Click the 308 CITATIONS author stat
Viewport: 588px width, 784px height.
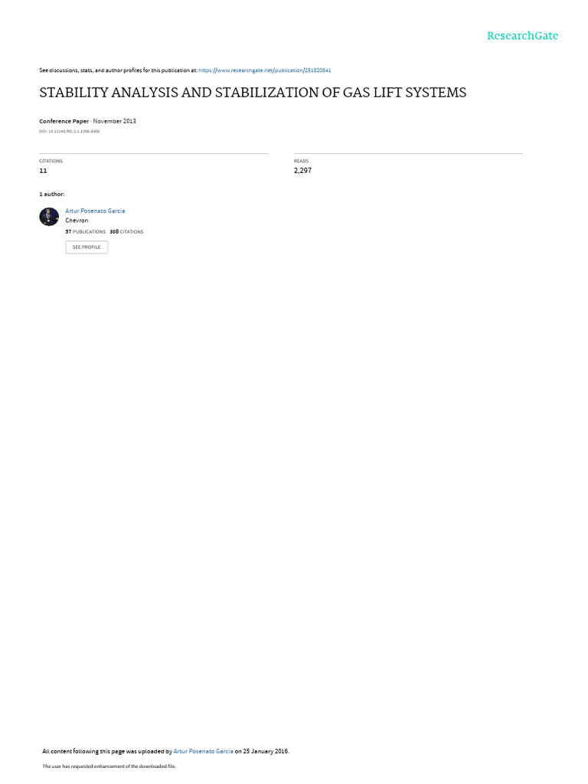[x=126, y=231]
